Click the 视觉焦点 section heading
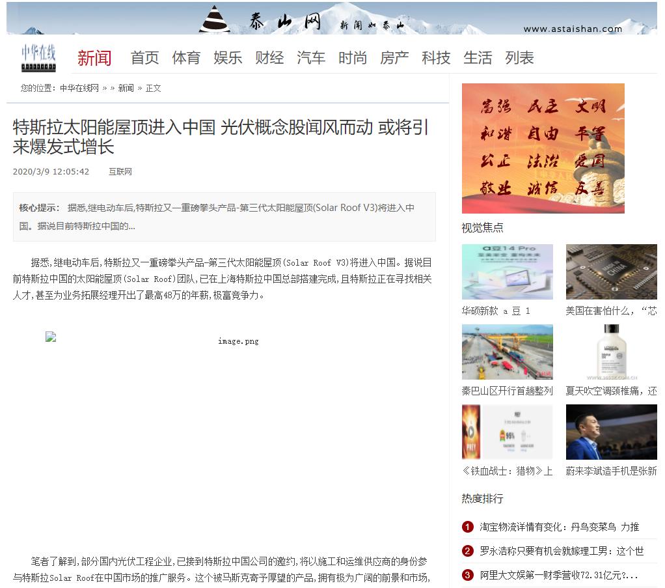Screen dimensions: 665x588 pos(482,228)
